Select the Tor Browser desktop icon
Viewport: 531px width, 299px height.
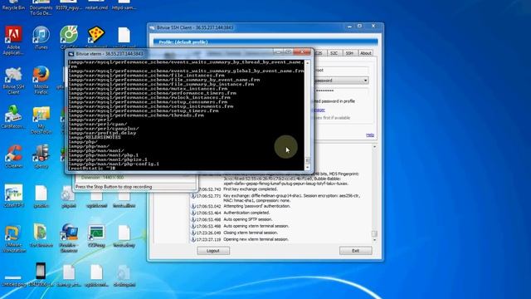point(41,235)
